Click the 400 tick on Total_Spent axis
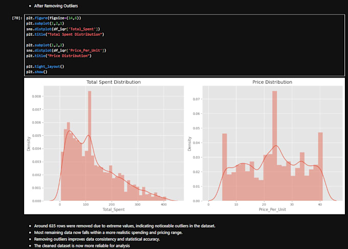Screen dimensions: 348x249 tap(164, 204)
